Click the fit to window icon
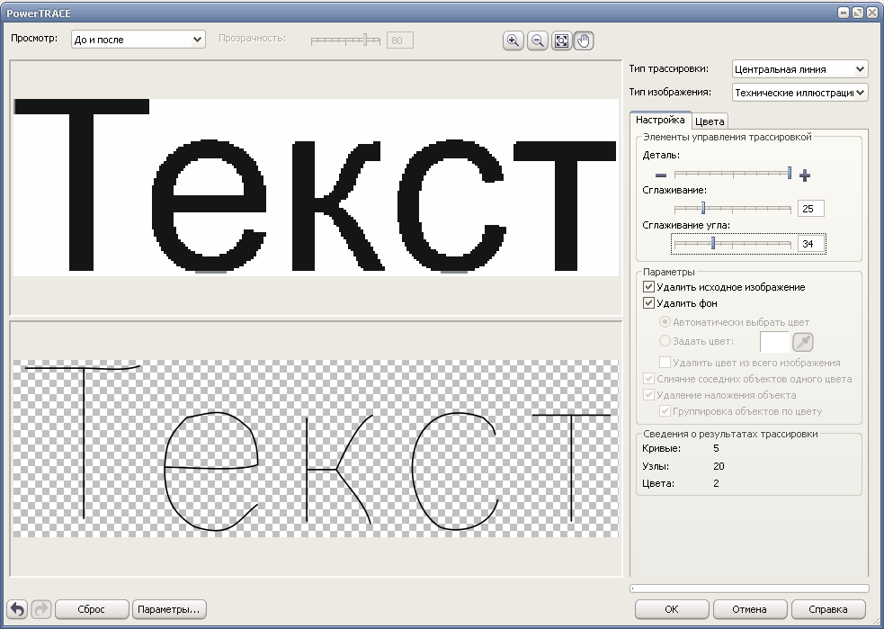The height and width of the screenshot is (629, 884). click(x=561, y=40)
